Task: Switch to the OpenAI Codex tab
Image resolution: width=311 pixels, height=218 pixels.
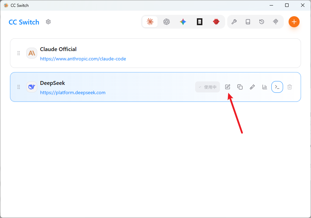Action: click(x=167, y=22)
